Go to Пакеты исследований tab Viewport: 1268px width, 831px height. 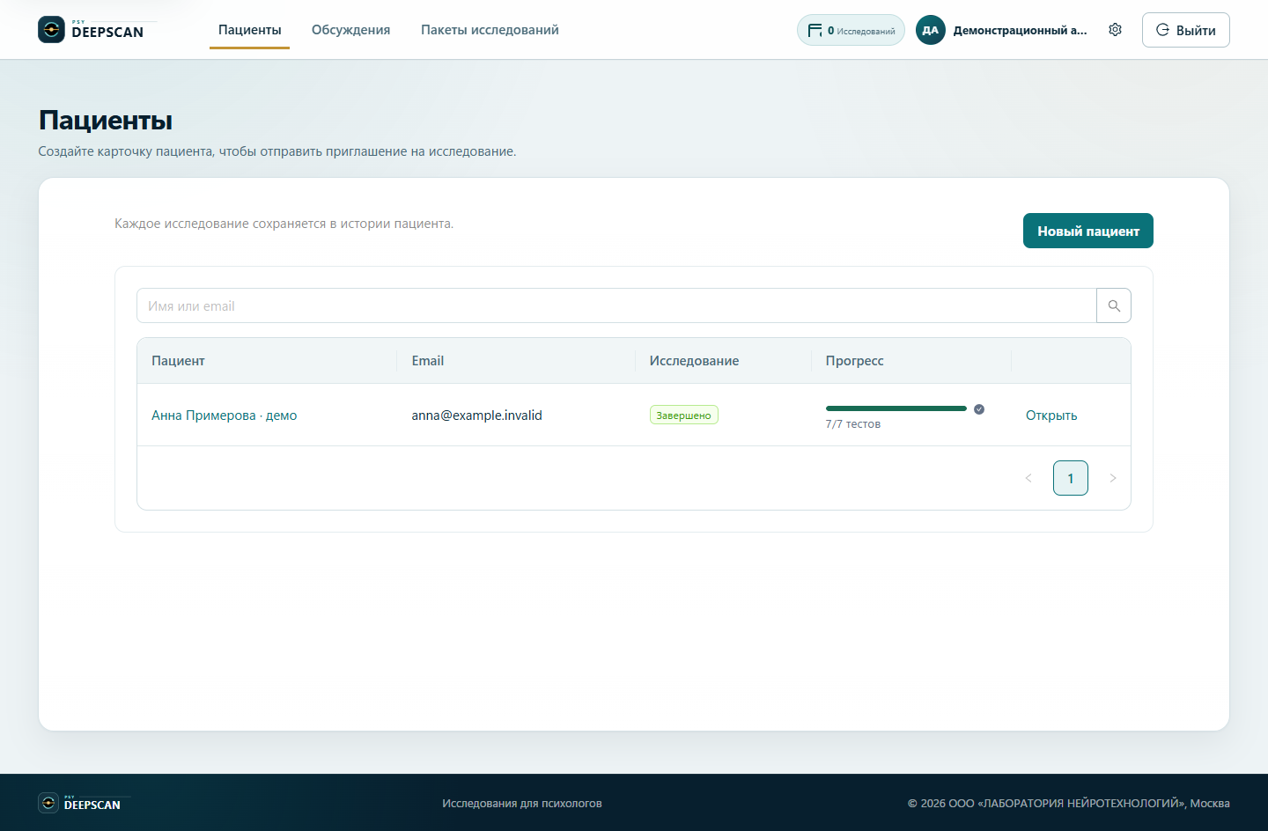[x=490, y=30]
